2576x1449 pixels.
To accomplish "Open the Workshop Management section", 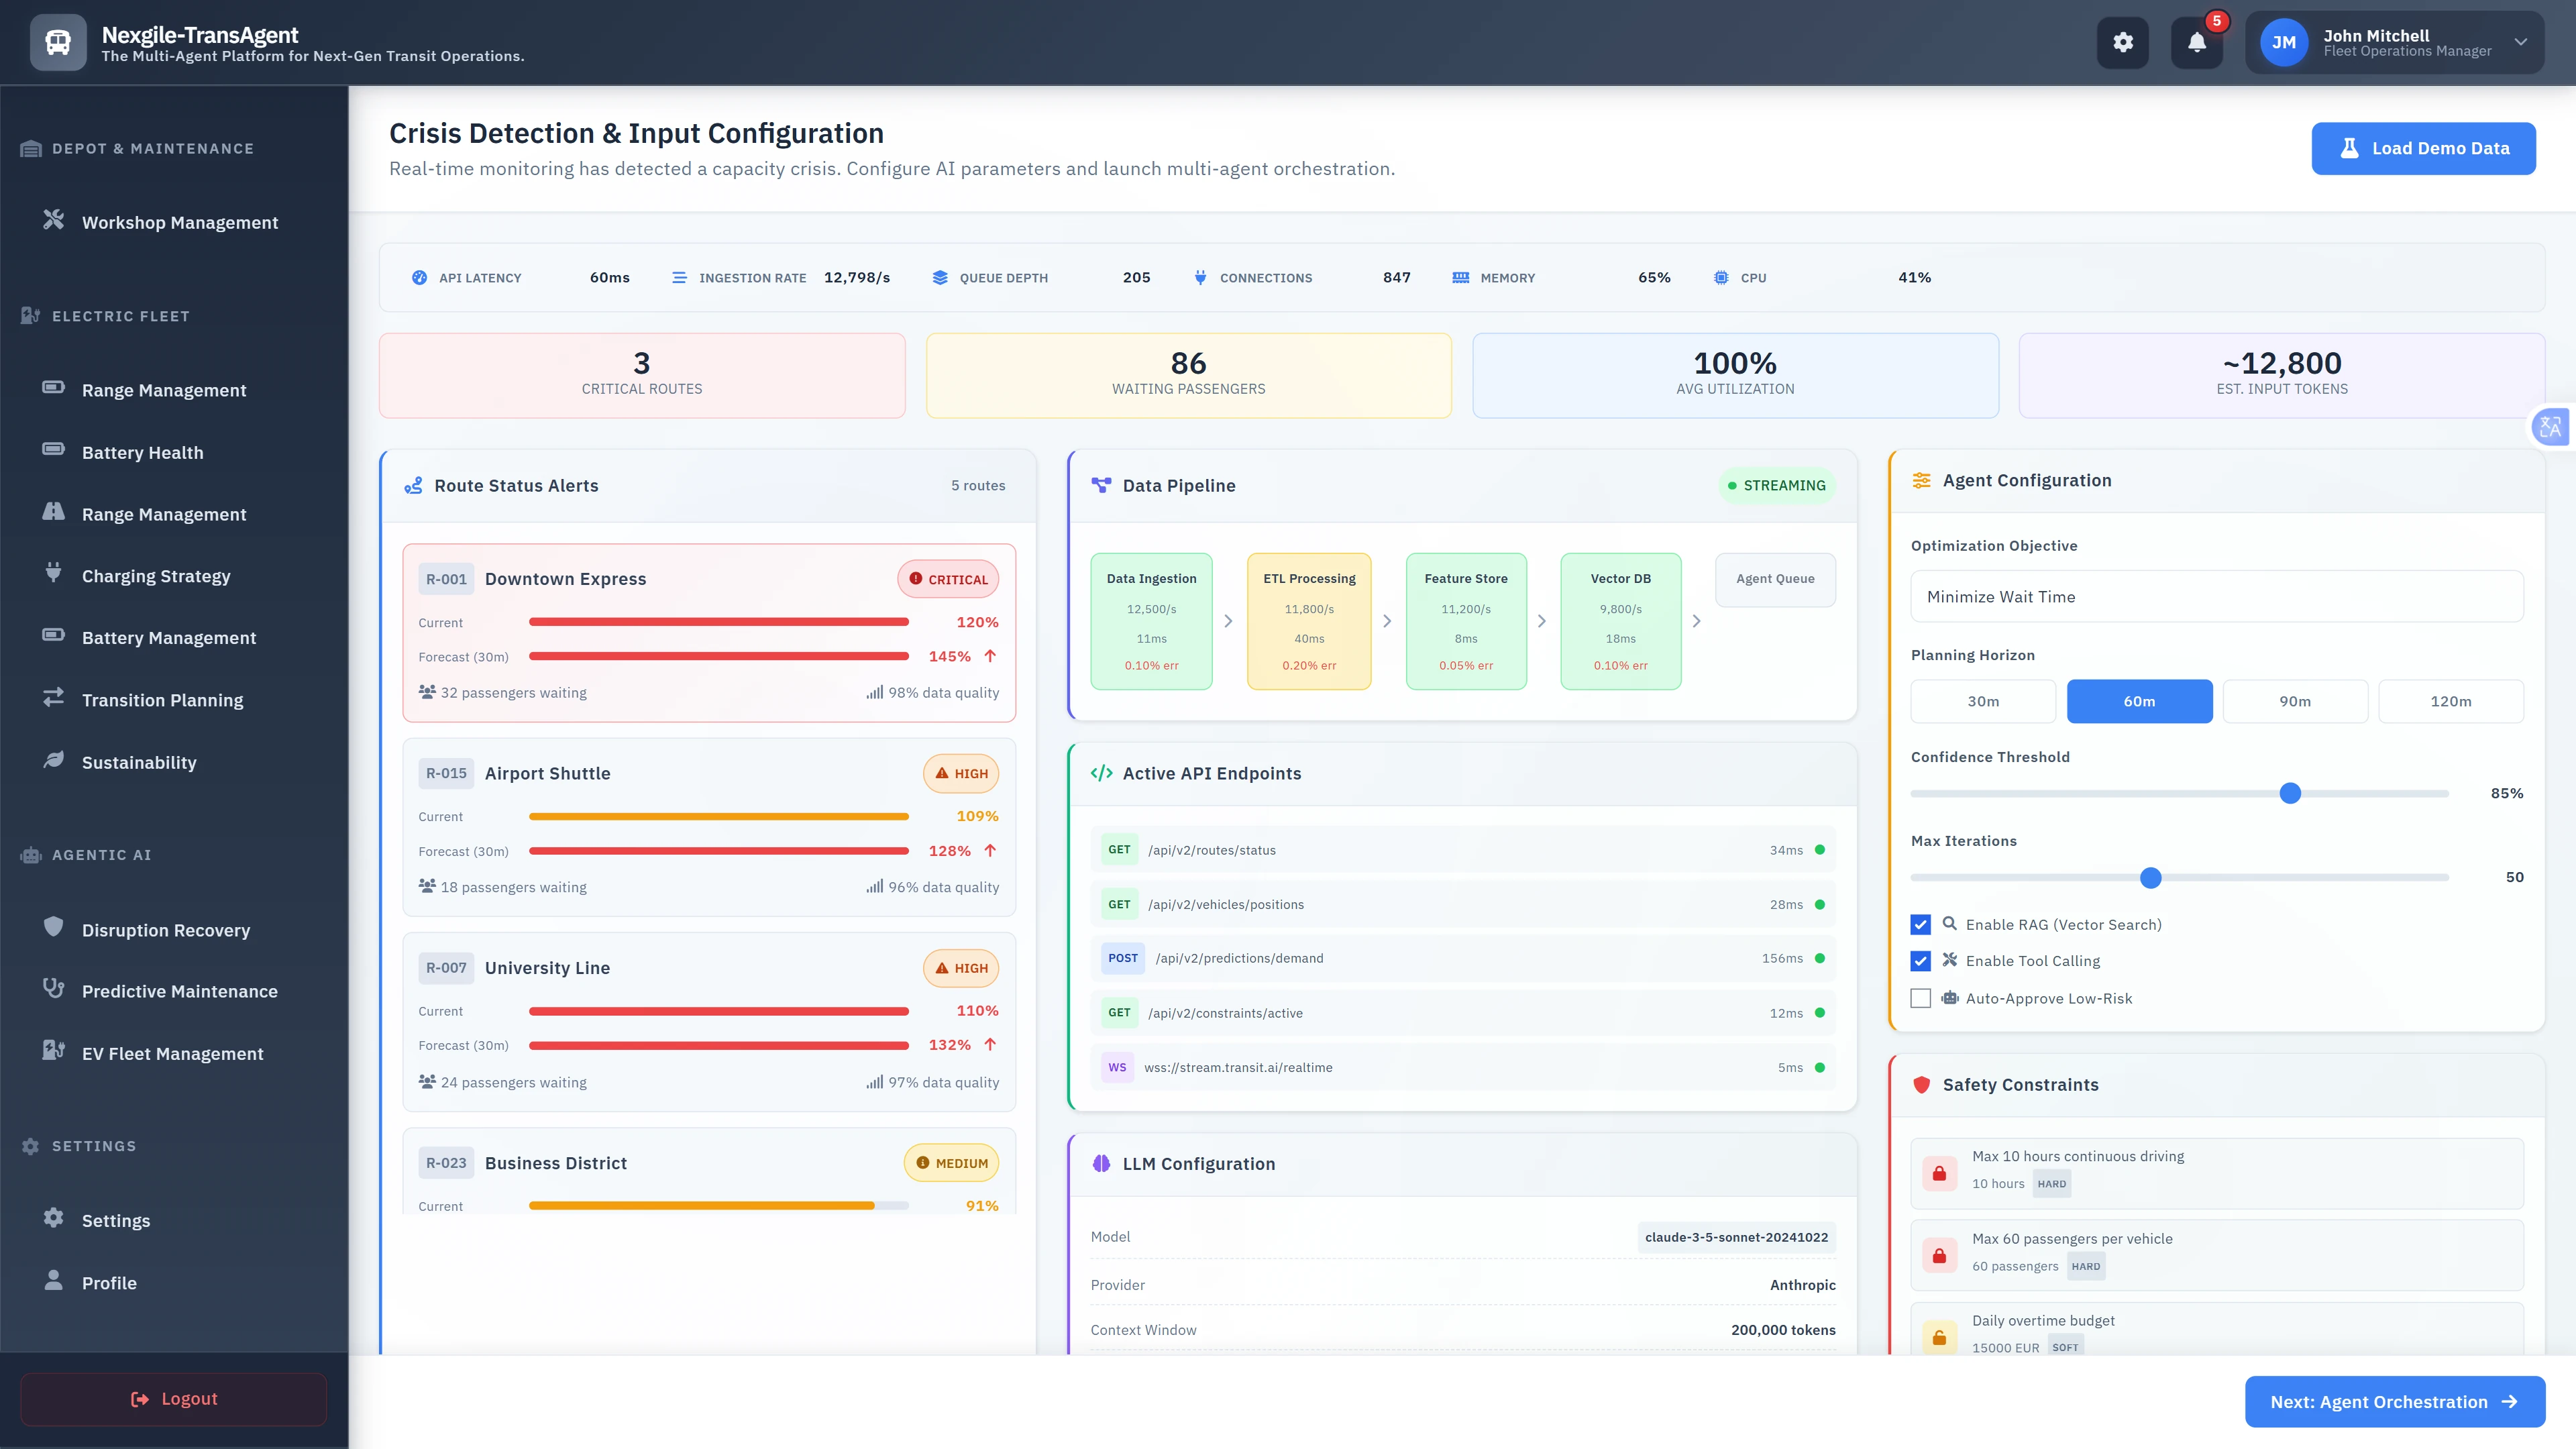I will 179,222.
